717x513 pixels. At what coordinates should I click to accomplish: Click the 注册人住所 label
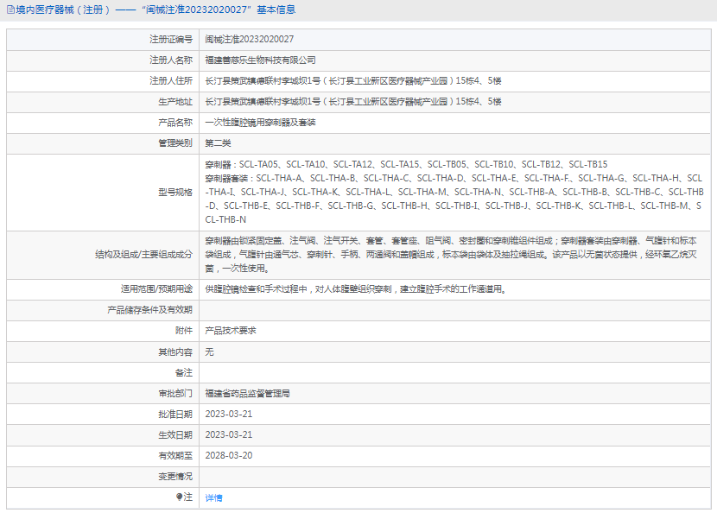(x=171, y=81)
